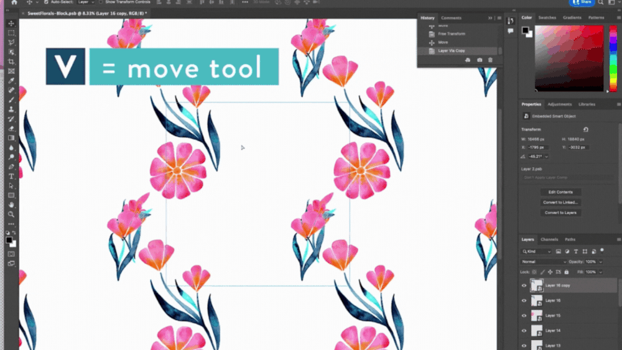Select the Path Selection tool
Image resolution: width=622 pixels, height=350 pixels.
click(x=11, y=185)
